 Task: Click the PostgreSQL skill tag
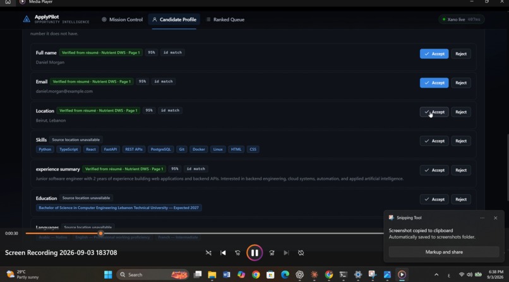160,150
